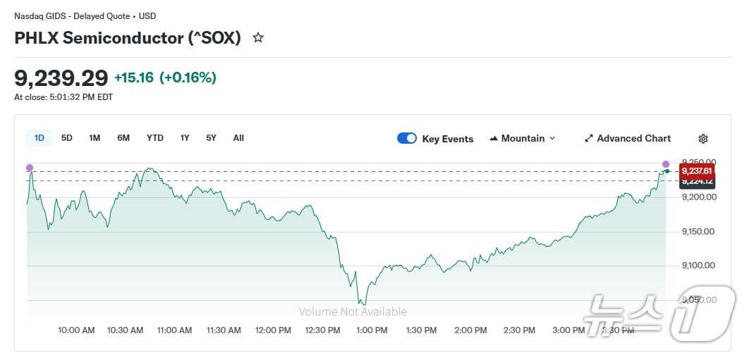Click the green dot at chart's end
Image resolution: width=747 pixels, height=353 pixels.
point(667,171)
